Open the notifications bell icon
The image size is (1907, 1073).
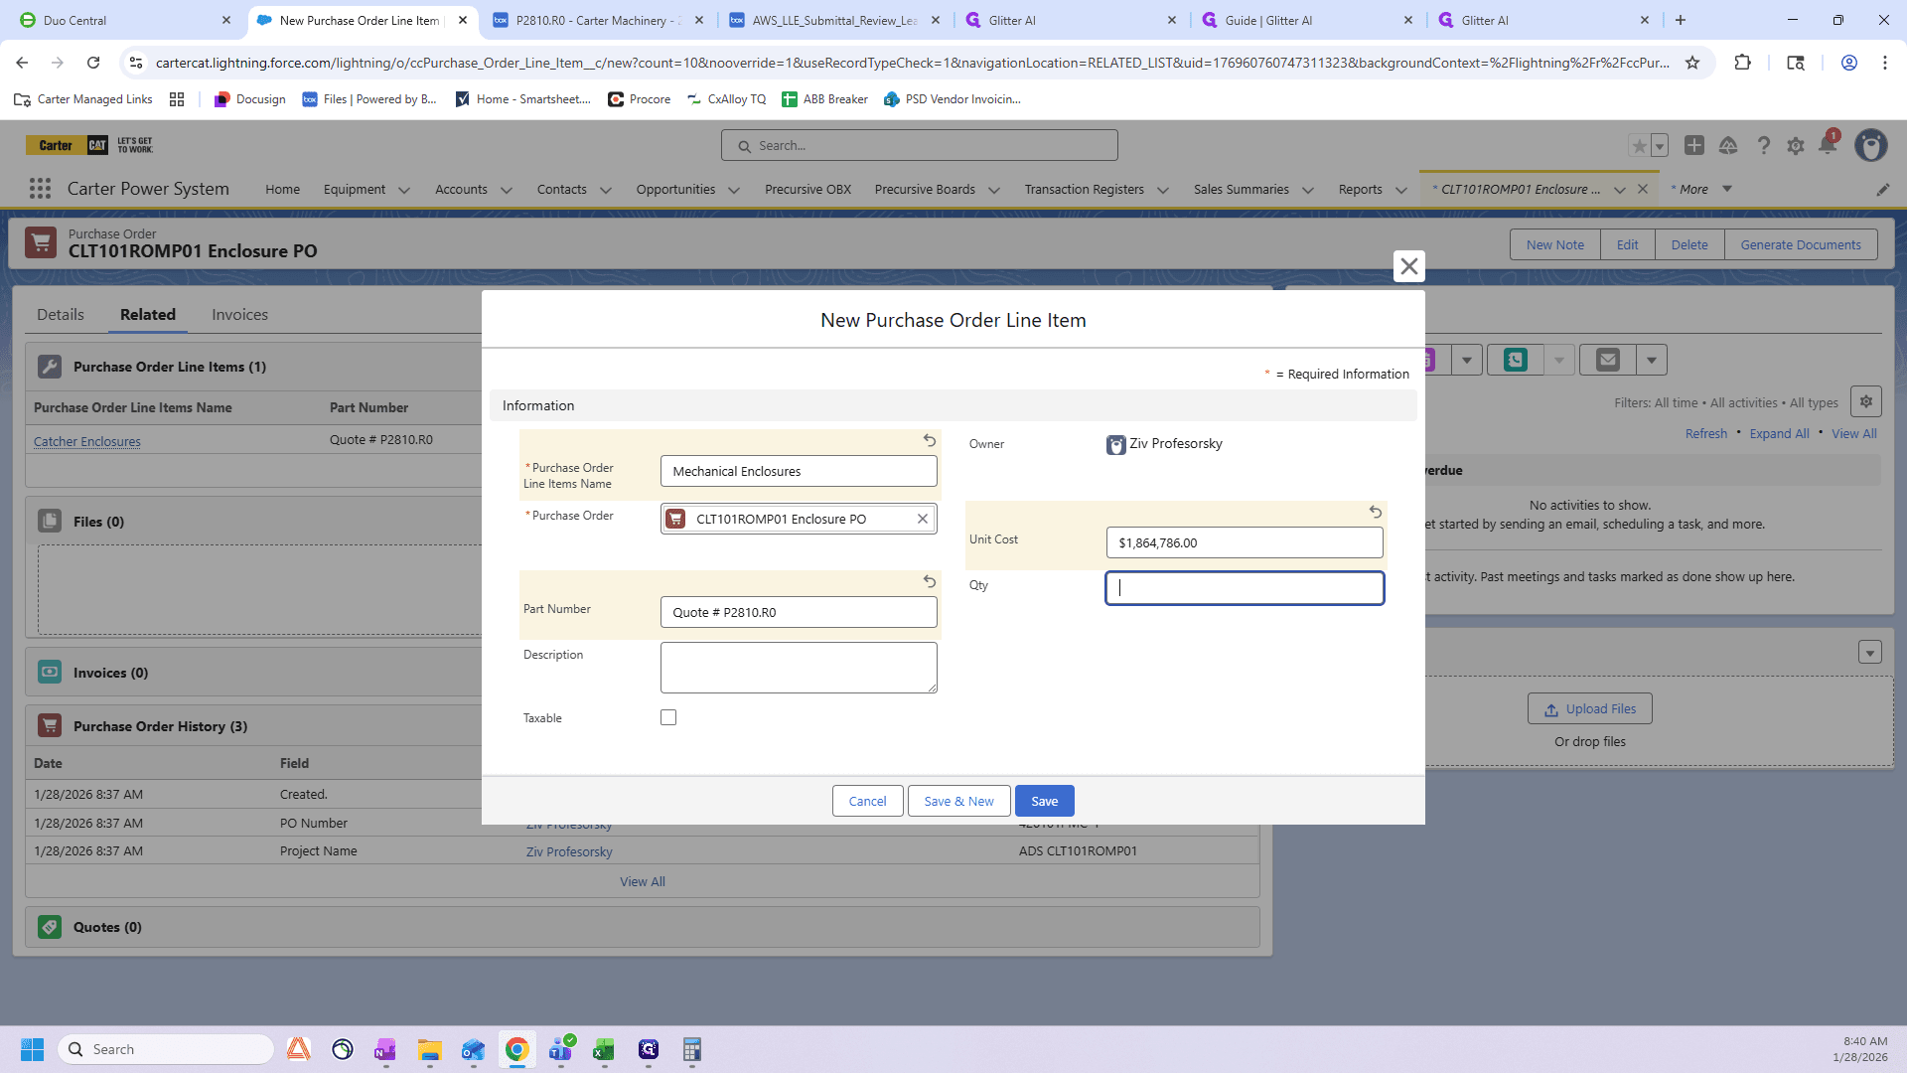click(1827, 145)
